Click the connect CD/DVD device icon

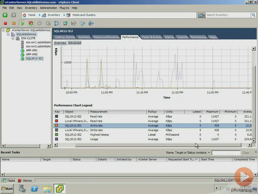(82, 23)
